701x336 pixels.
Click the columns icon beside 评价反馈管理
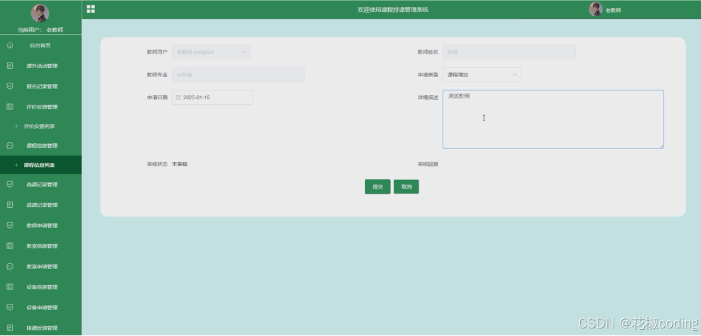pyautogui.click(x=10, y=107)
